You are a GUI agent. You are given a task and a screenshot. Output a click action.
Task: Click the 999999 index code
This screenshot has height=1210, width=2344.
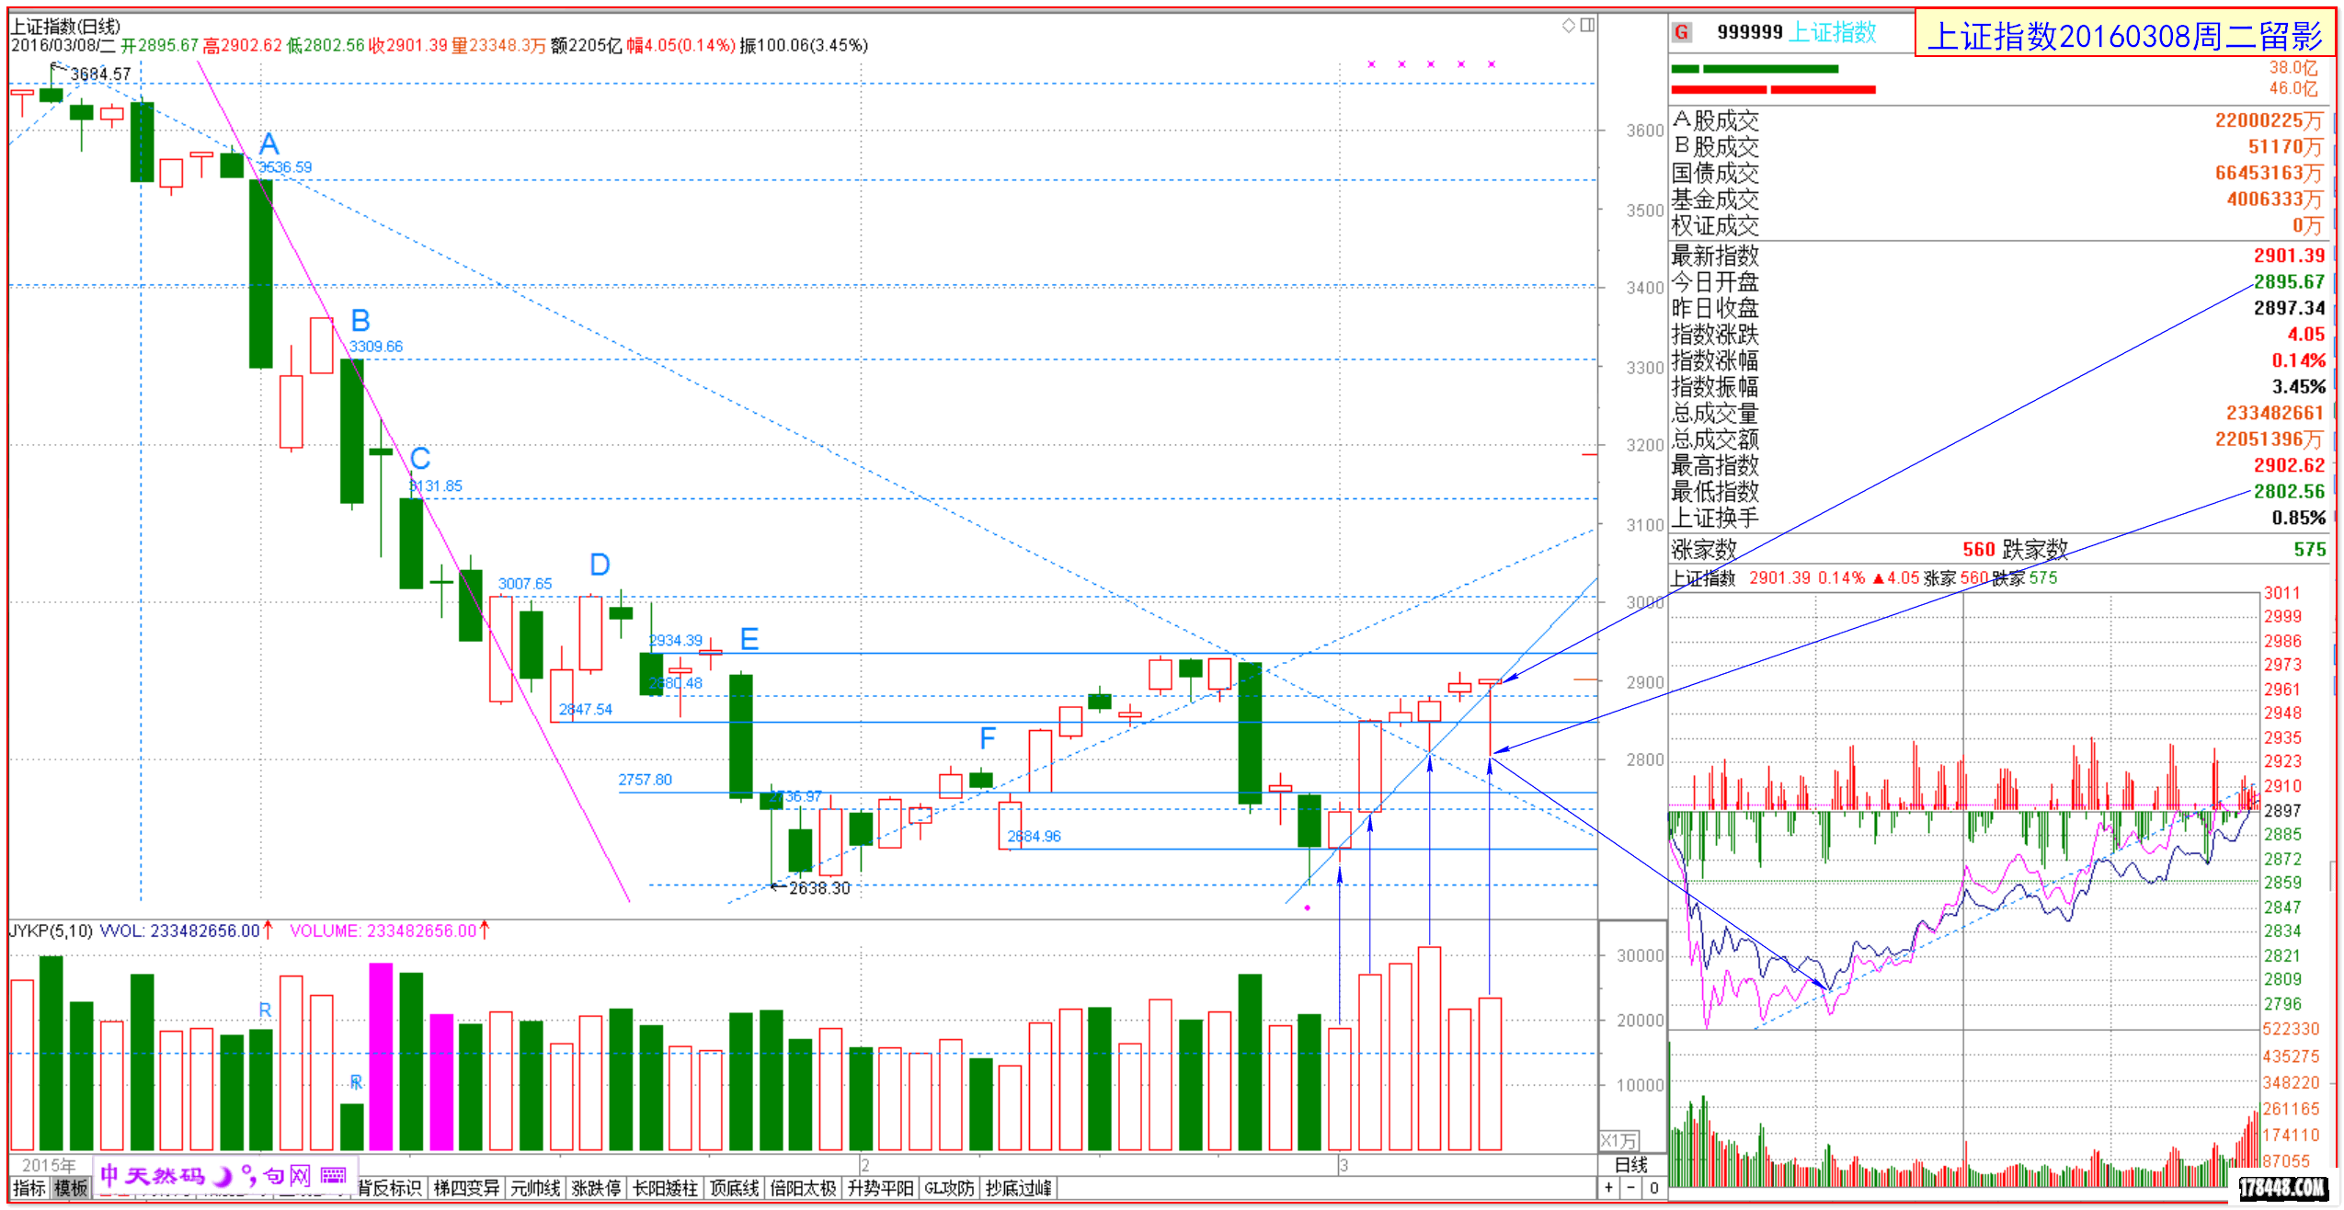[1750, 32]
